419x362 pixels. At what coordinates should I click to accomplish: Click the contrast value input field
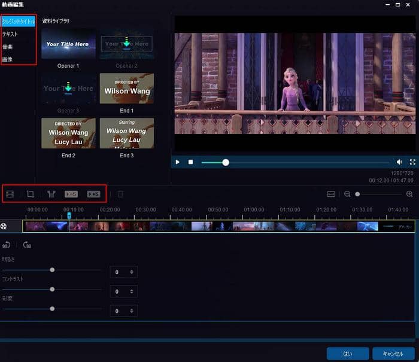click(124, 291)
